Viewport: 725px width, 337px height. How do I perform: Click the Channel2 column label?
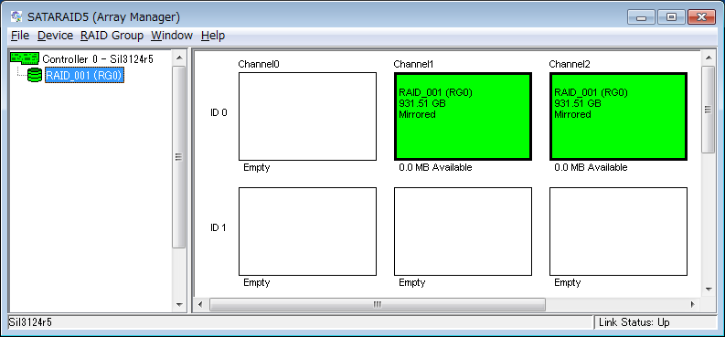coord(570,64)
